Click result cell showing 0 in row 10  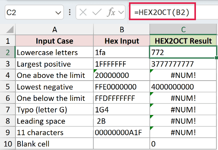(183, 144)
